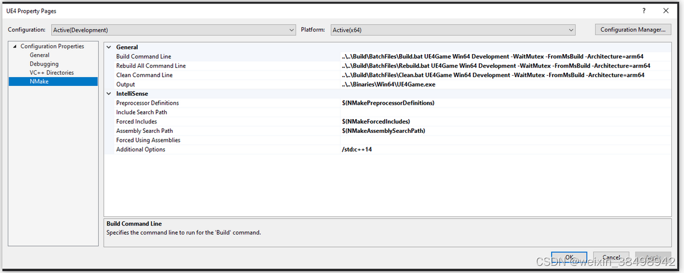684x273 pixels.
Task: Click the help question mark icon
Action: (x=644, y=11)
